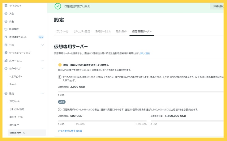227x141 pixels.
Task: Click the settings (設定) gear icon
Action: click(6, 93)
